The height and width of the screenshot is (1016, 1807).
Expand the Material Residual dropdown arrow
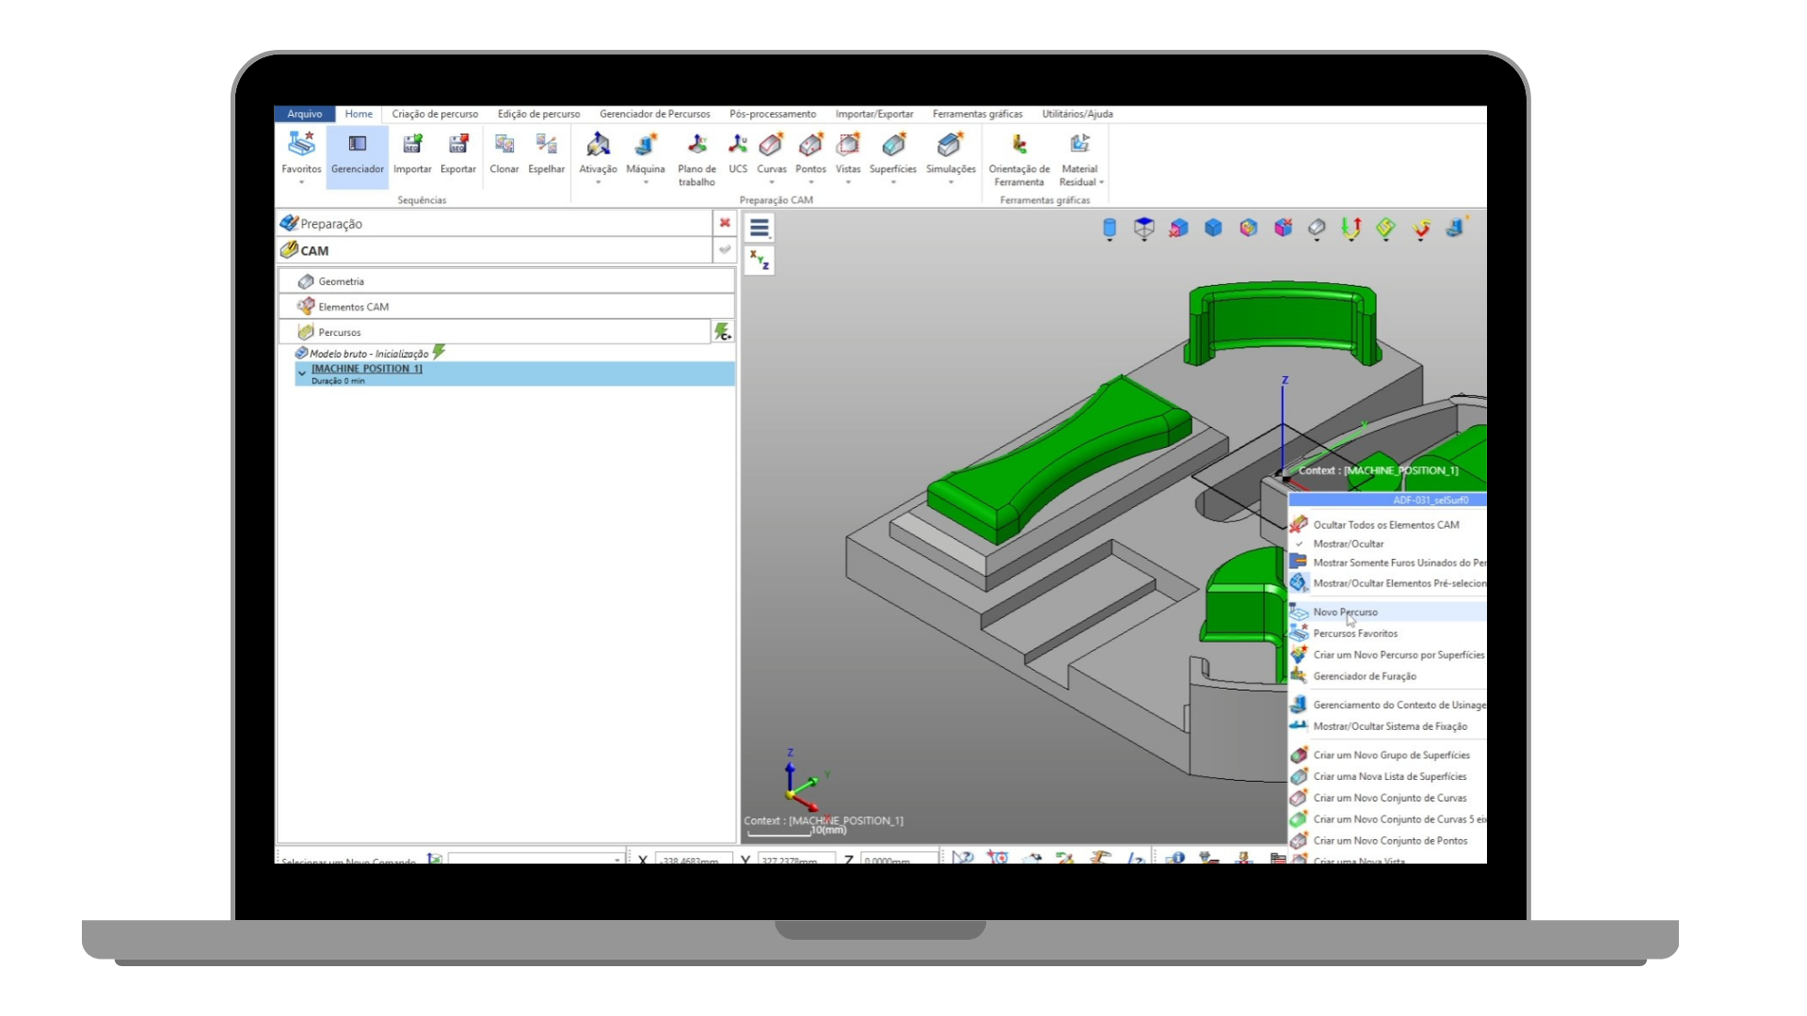(x=1101, y=183)
